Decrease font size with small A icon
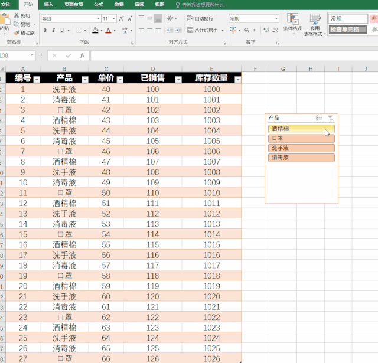Screen dimensions: 378x363 pos(130,18)
